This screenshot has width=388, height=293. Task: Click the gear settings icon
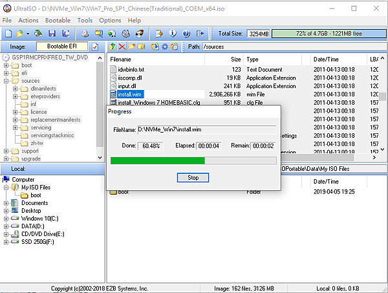tap(164, 47)
